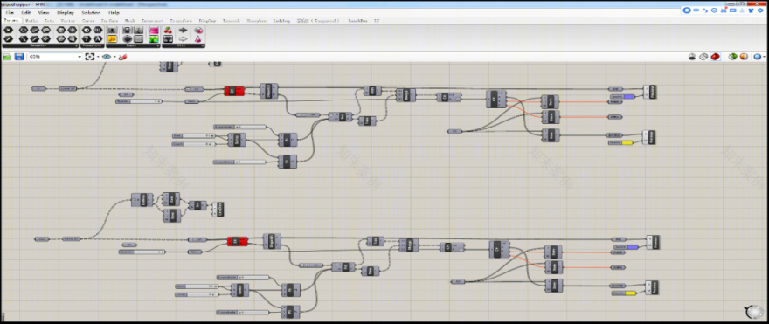Switch to the Maths component tab
Screen dimensions: 769x324
(31, 21)
